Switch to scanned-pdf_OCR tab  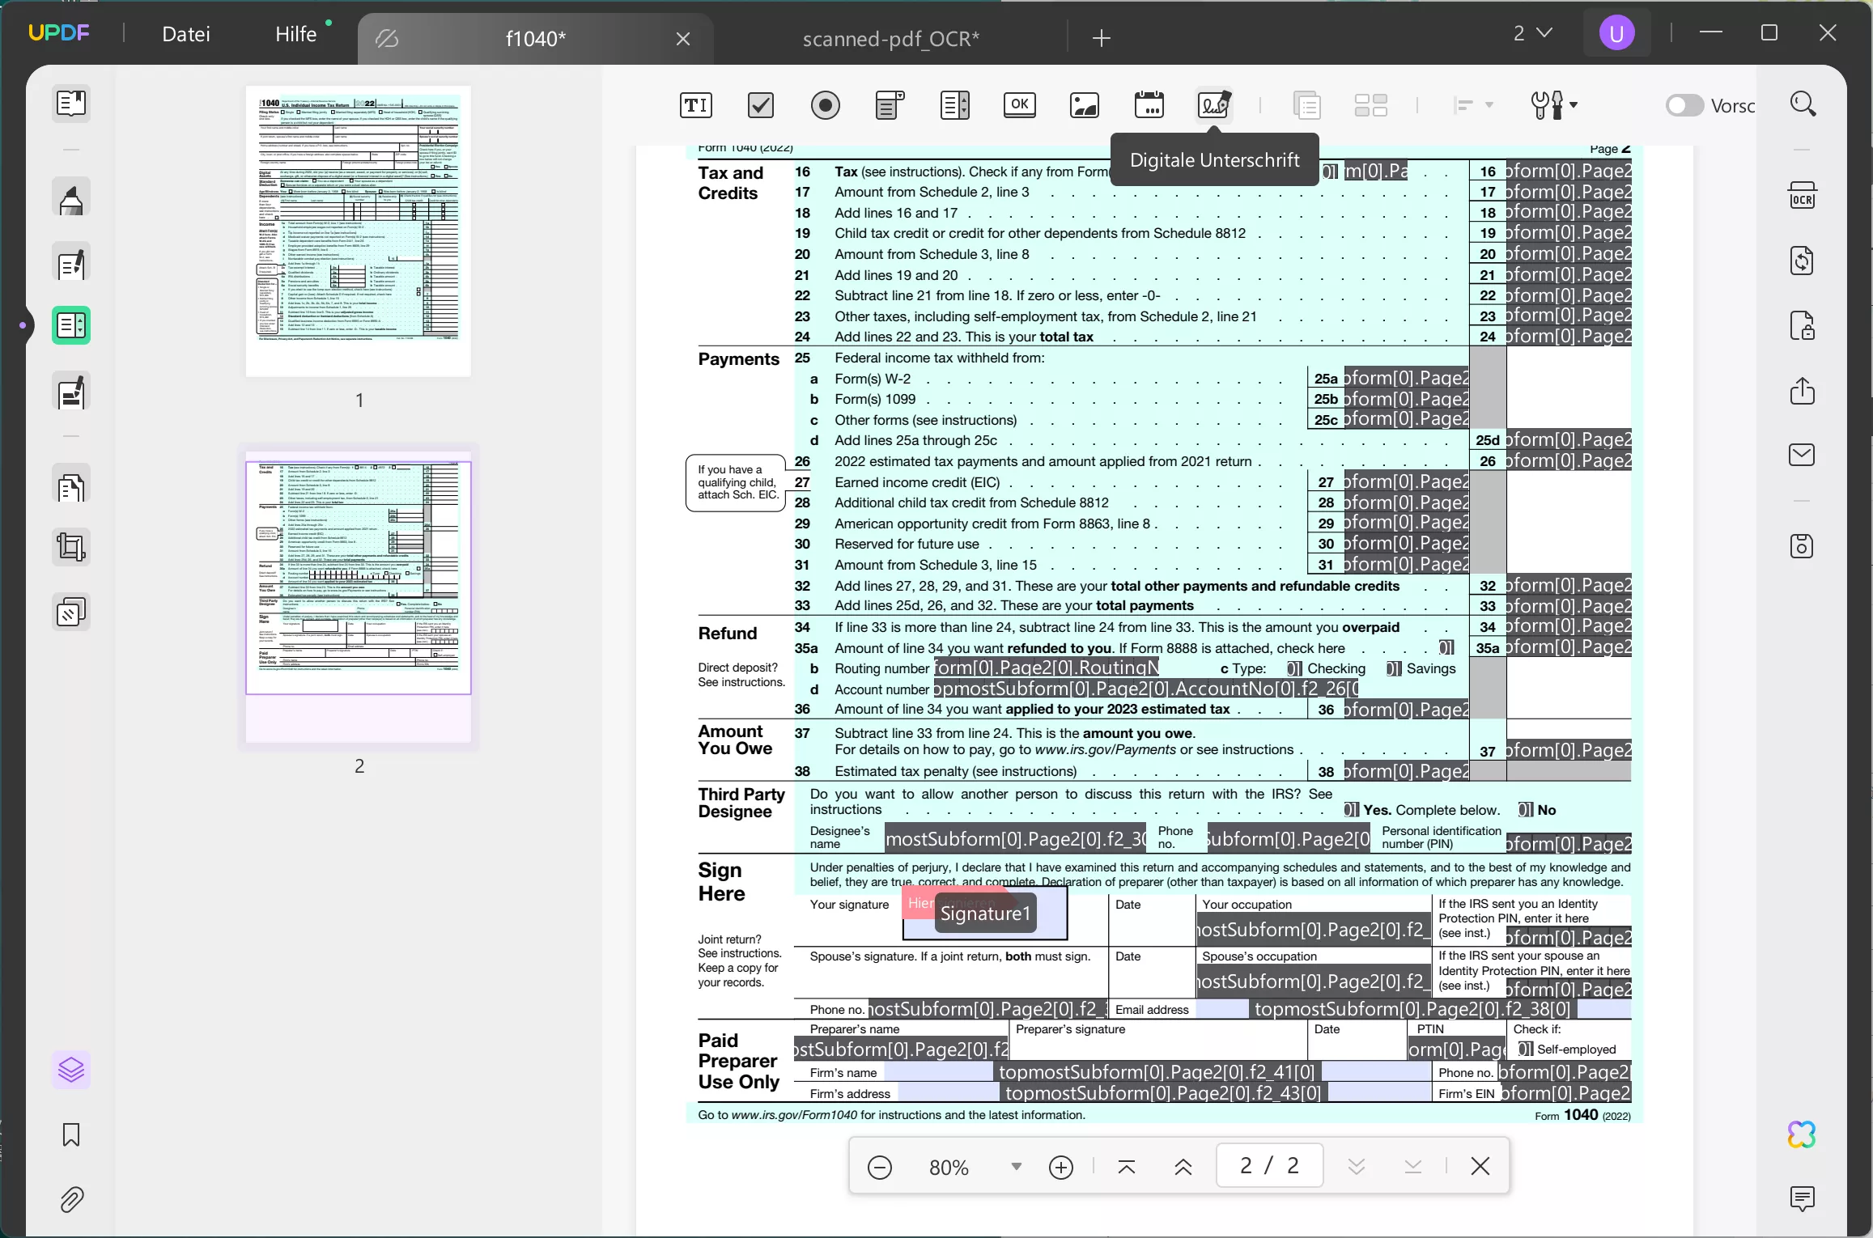tap(890, 38)
